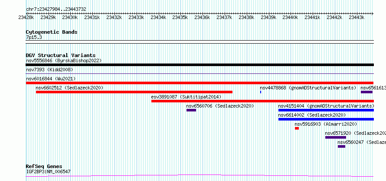Click the 23432k ruler position
This screenshot has height=181, width=386.
[114, 17]
